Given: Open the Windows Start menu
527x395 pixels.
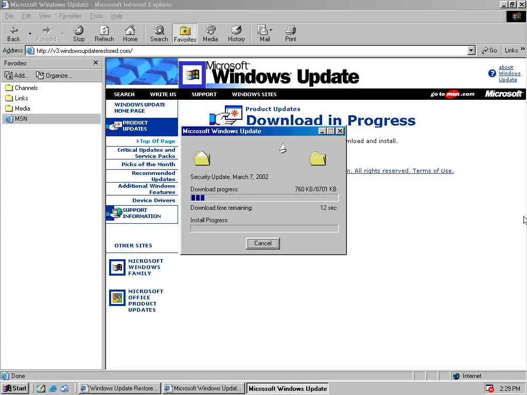Looking at the screenshot, I should [15, 388].
